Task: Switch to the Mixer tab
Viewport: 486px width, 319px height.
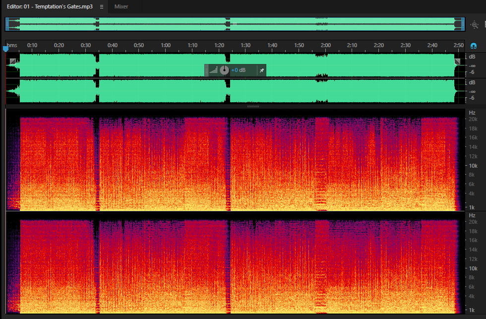Action: pyautogui.click(x=121, y=6)
